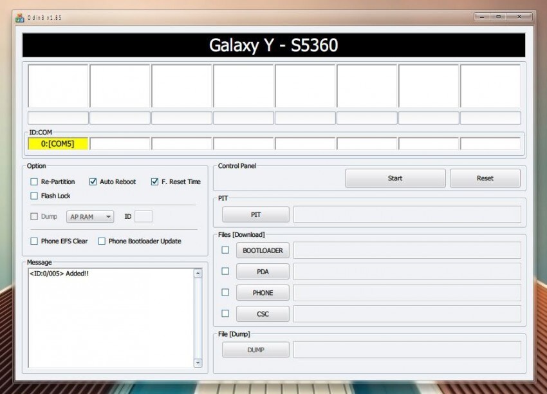547x394 pixels.
Task: Enable Phone EFS Clear checkbox
Action: (34, 241)
